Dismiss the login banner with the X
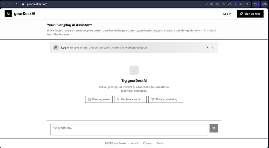Image resolution: width=269 pixels, height=148 pixels. 213,47
